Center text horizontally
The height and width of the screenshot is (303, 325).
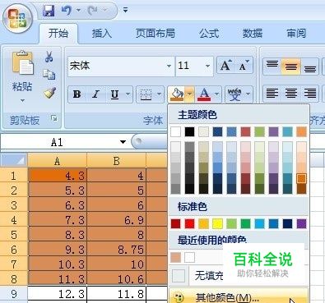pyautogui.click(x=291, y=94)
